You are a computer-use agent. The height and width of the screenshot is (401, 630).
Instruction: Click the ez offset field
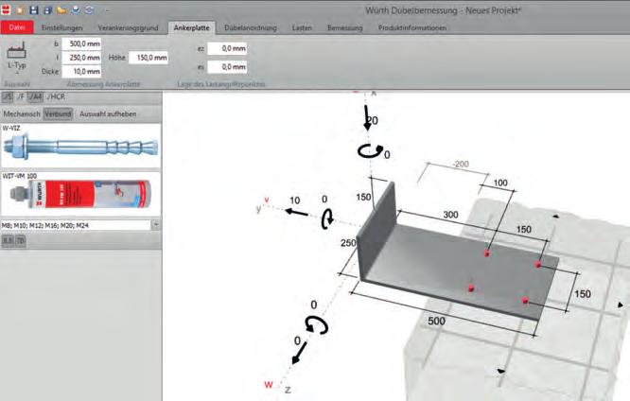click(227, 48)
